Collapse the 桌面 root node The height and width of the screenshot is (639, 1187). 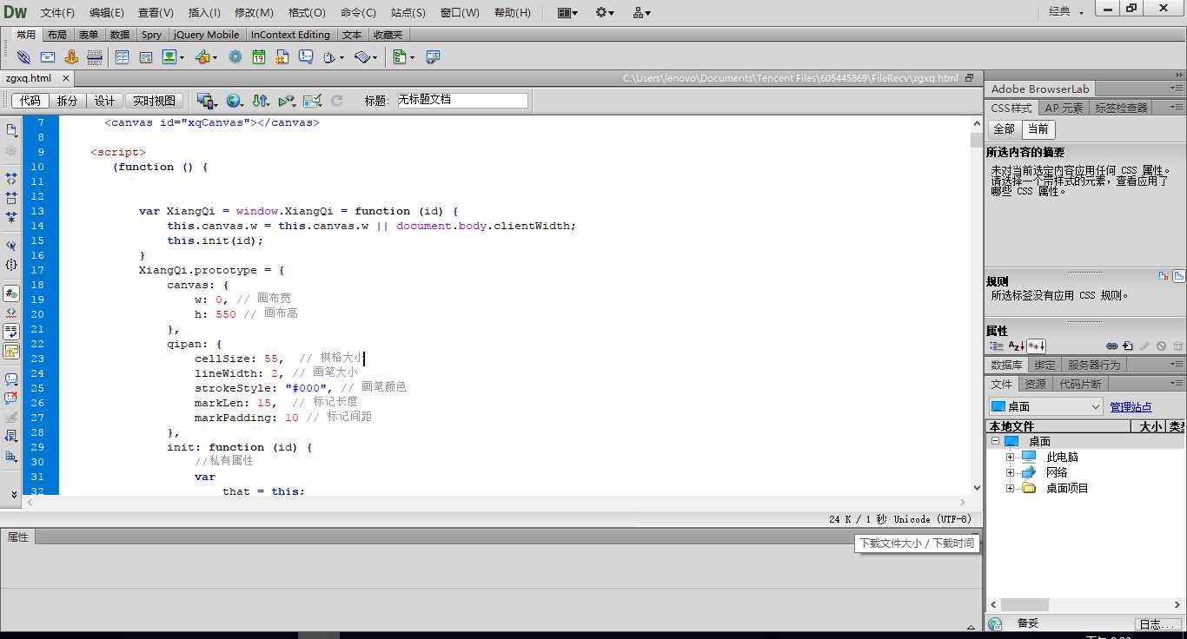[x=994, y=441]
